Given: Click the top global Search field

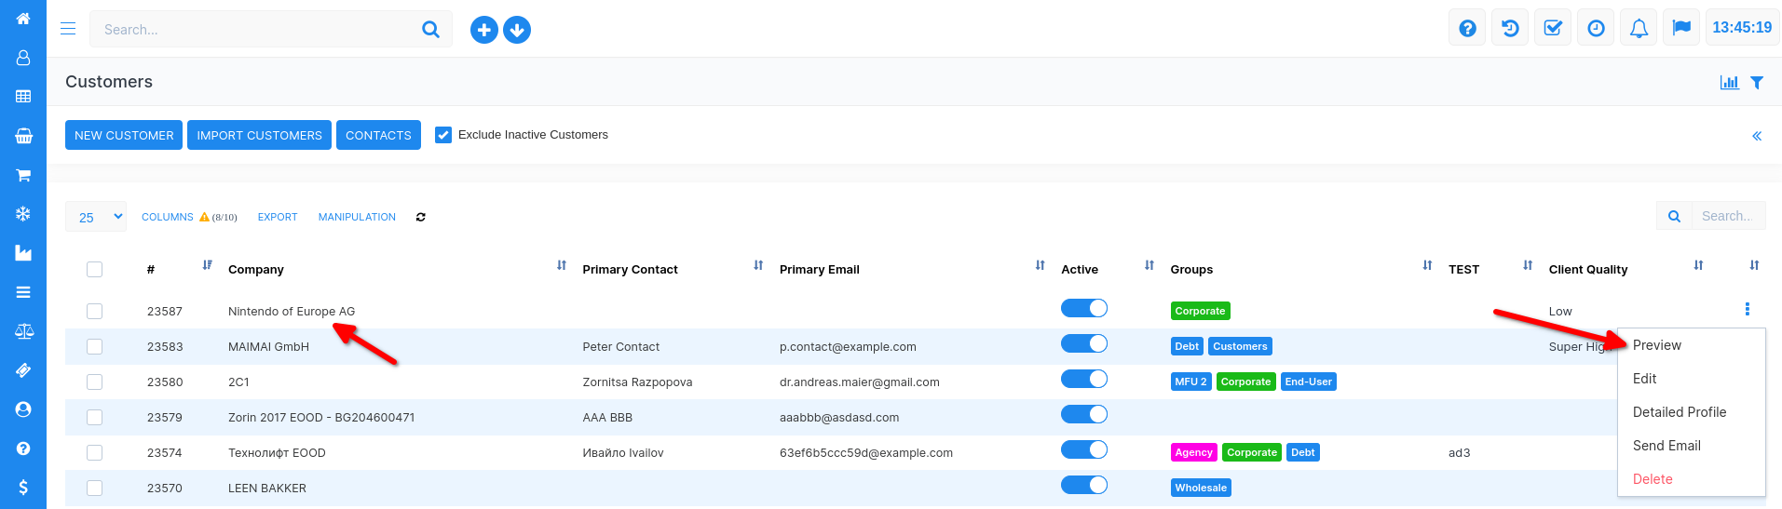Looking at the screenshot, I should click(x=256, y=30).
